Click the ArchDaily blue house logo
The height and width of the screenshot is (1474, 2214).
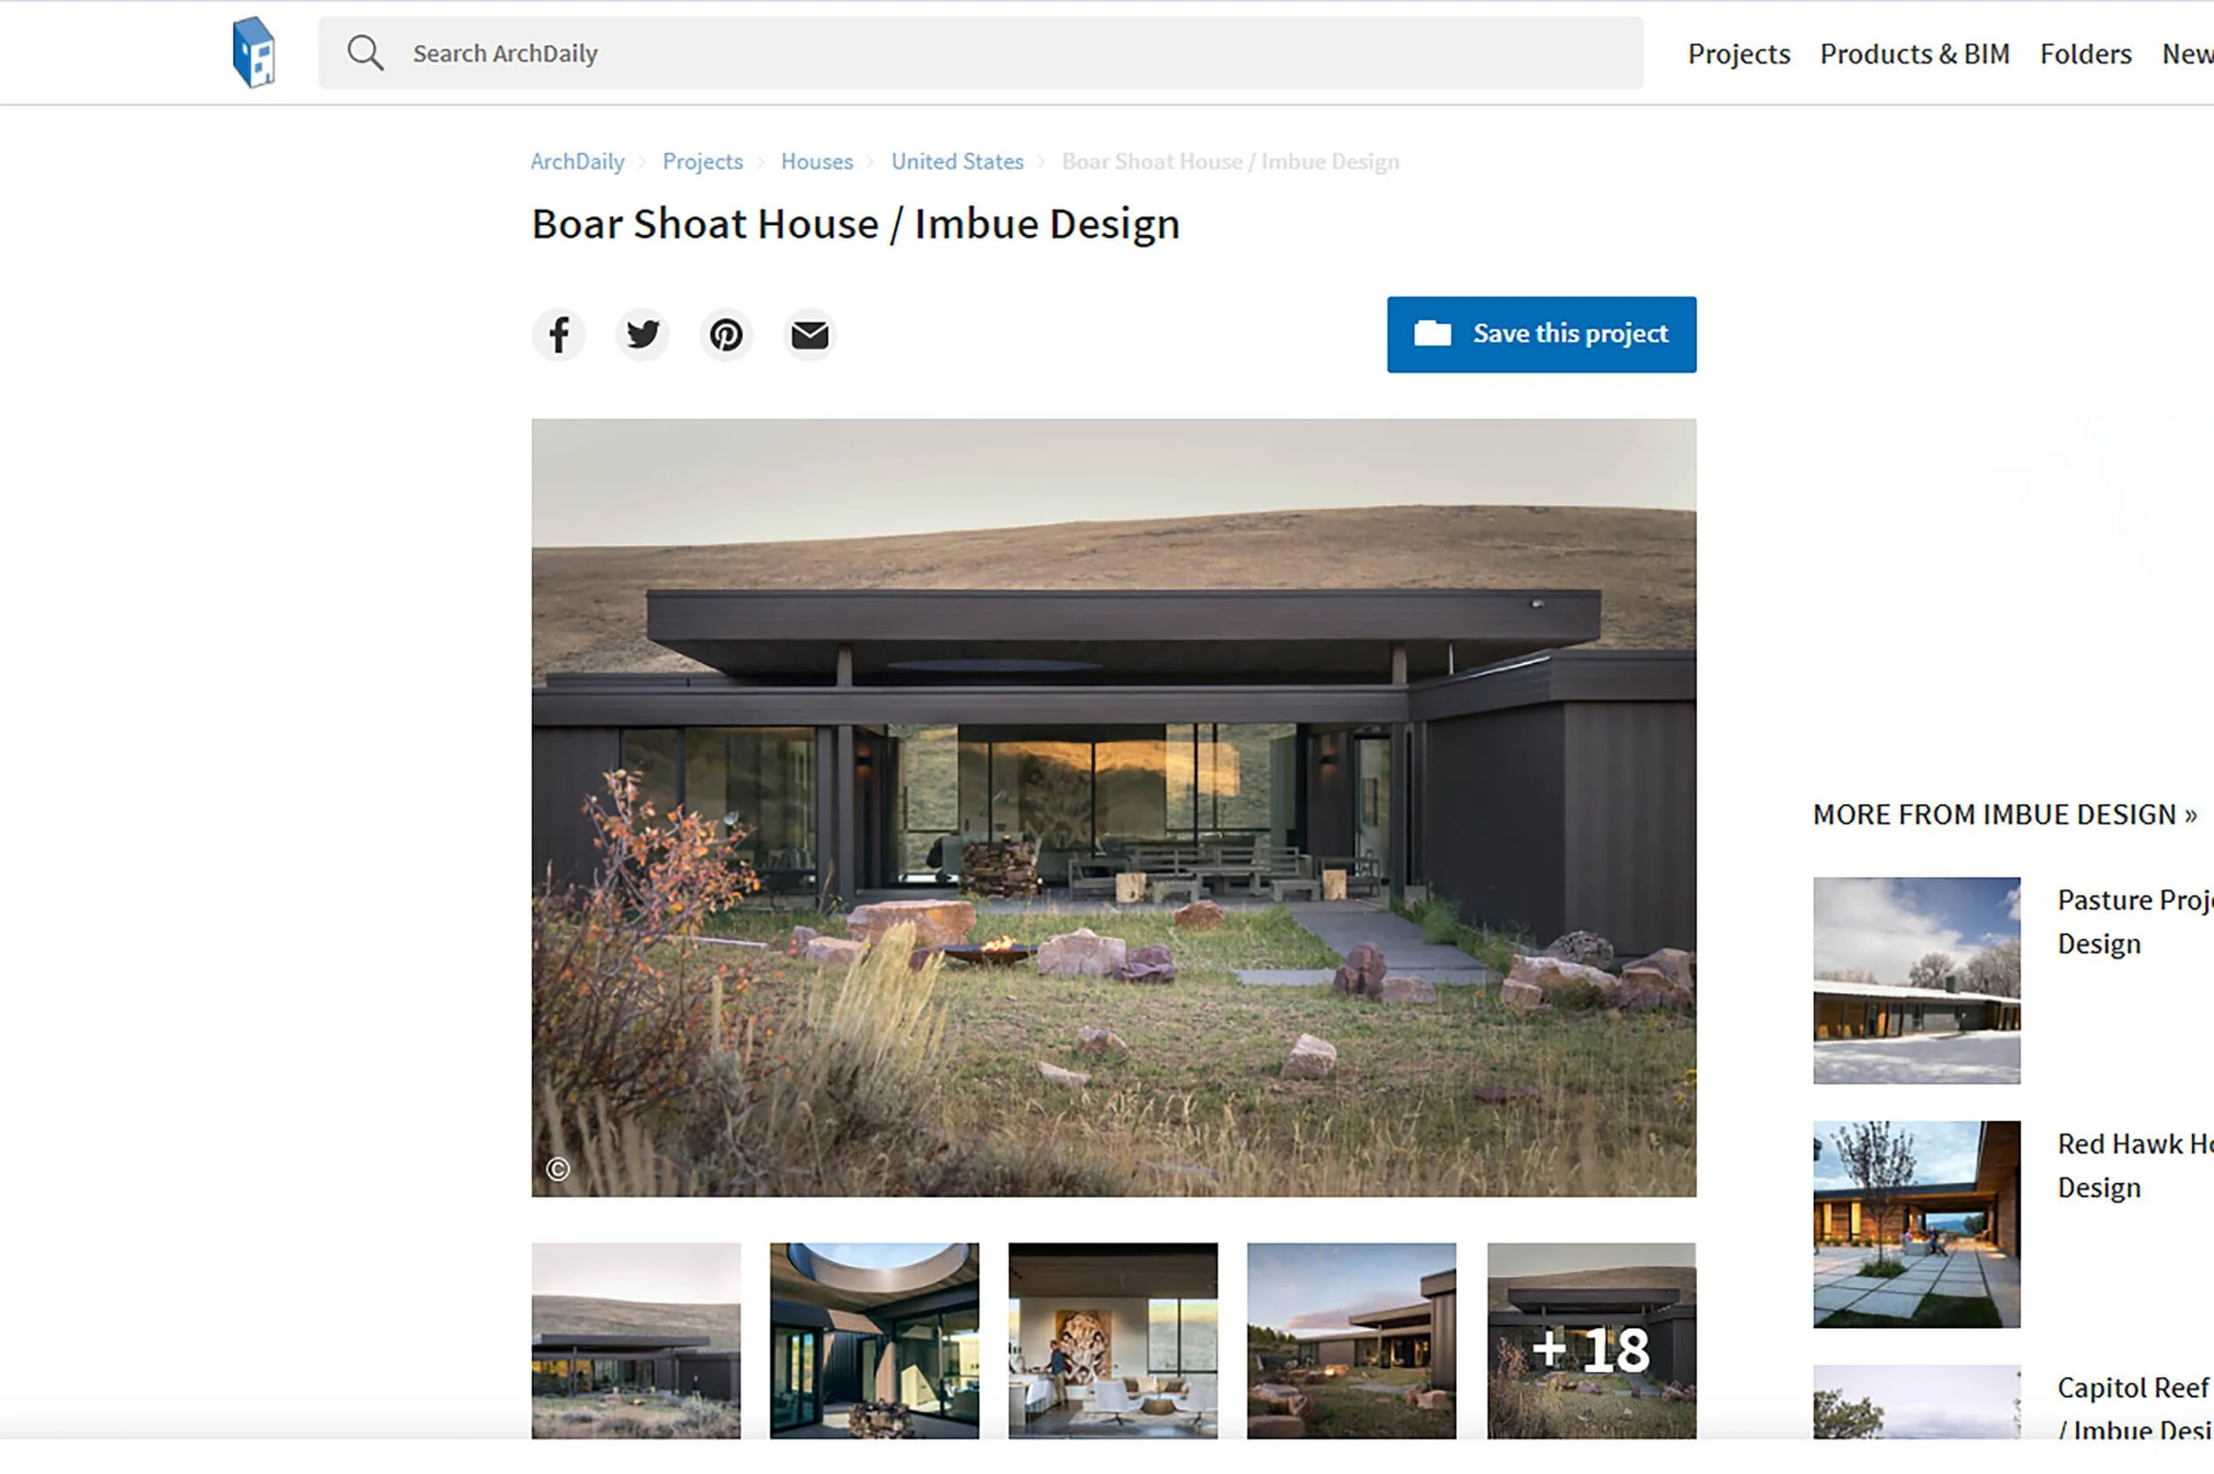tap(254, 52)
